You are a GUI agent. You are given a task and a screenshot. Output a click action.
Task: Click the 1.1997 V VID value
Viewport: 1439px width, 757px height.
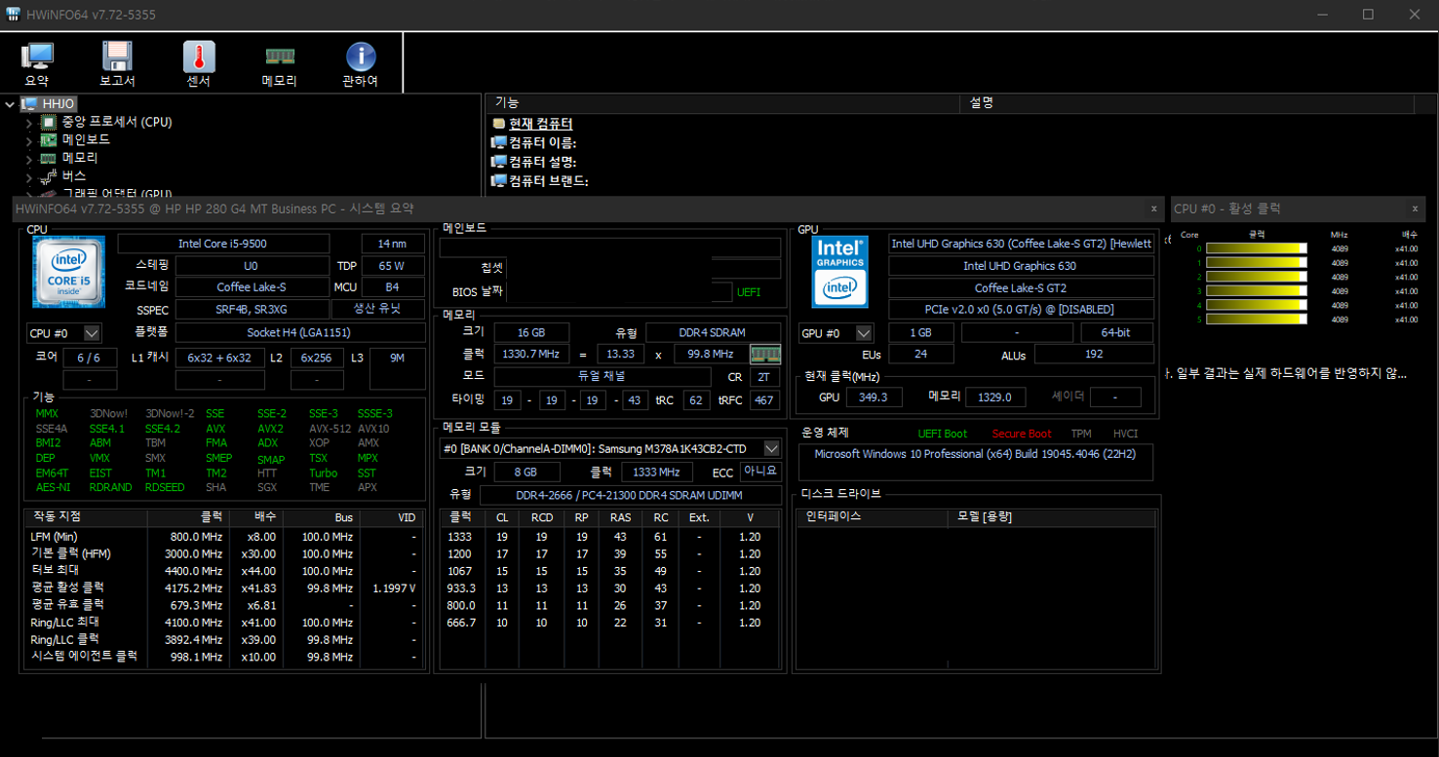(394, 588)
